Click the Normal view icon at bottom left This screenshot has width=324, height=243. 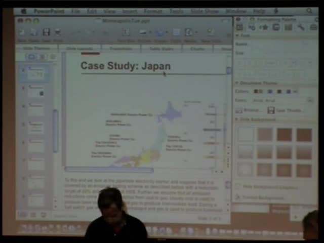click(x=23, y=215)
